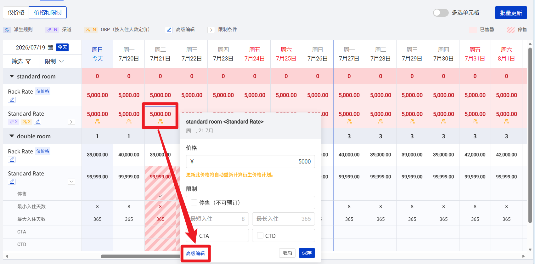Switch to the 仅价格 tab
The width and height of the screenshot is (535, 264).
pyautogui.click(x=16, y=13)
